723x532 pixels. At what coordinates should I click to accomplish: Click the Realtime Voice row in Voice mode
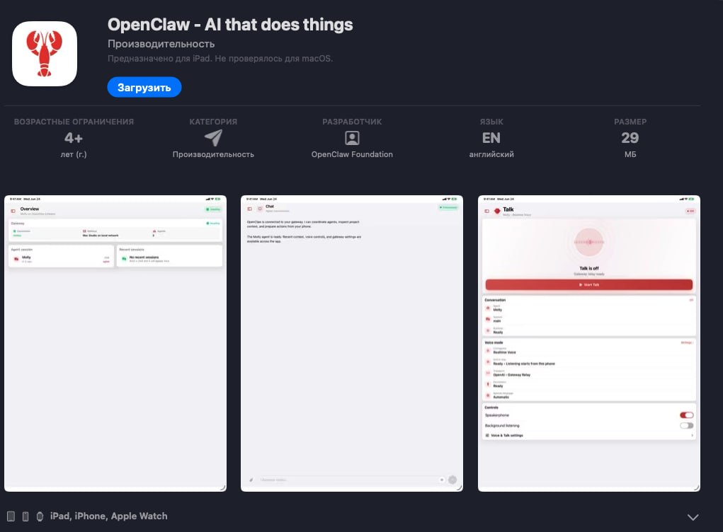[589, 350]
